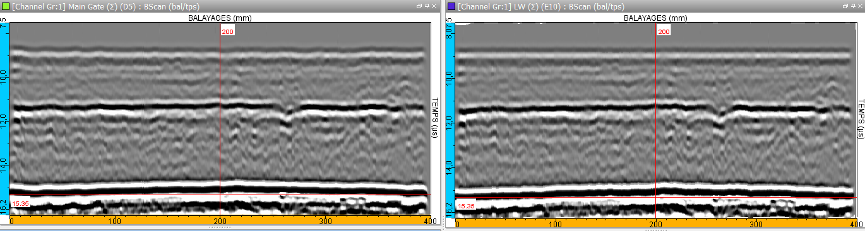This screenshot has width=865, height=231.
Task: Click the green Main Gate color square
Action: pyautogui.click(x=6, y=6)
